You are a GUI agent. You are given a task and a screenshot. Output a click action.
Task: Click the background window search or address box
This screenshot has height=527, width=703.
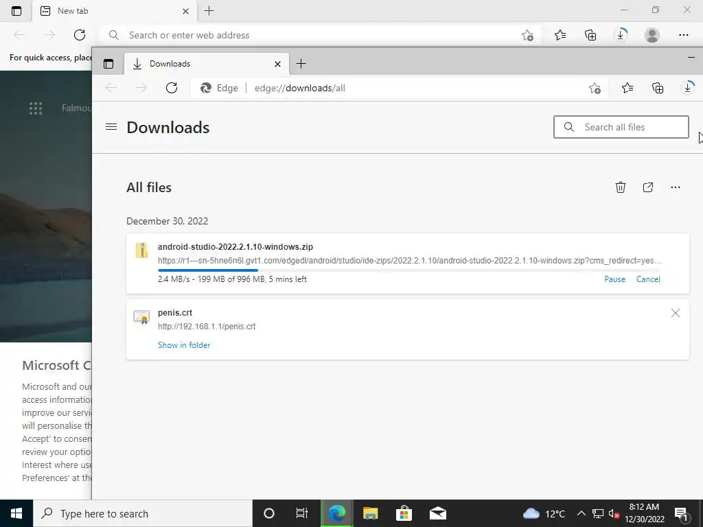(x=314, y=35)
